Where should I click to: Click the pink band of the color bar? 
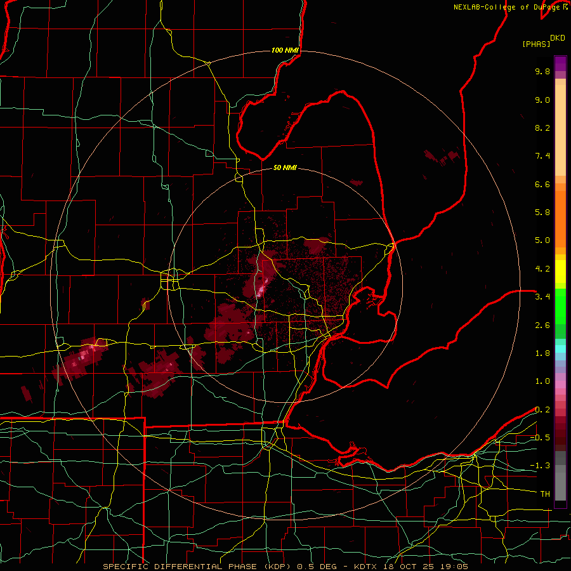coord(560,384)
